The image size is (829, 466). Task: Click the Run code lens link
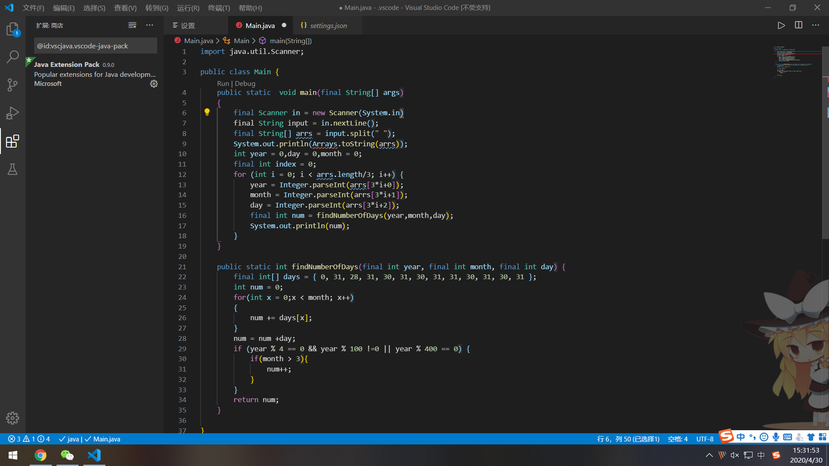pyautogui.click(x=223, y=83)
